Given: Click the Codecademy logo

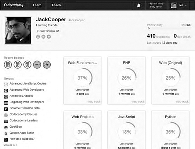Looking at the screenshot, I should tap(14, 5).
